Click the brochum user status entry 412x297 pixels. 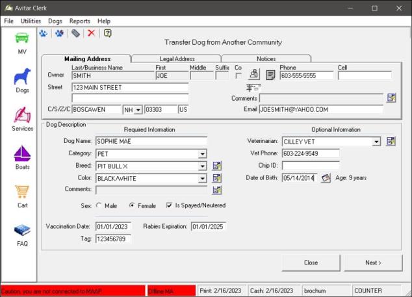(326, 291)
